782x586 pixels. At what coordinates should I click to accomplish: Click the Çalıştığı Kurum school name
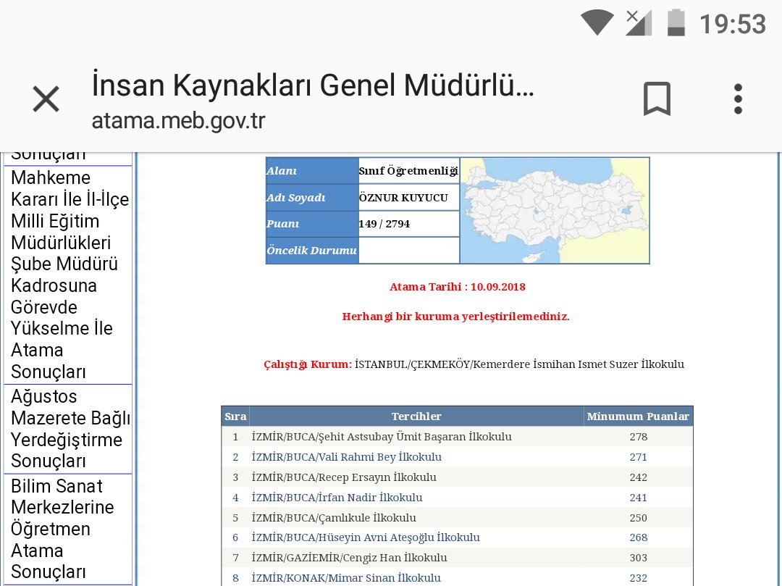pyautogui.click(x=519, y=364)
